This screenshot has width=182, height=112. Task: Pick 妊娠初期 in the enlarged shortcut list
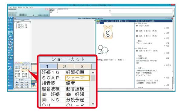(75, 73)
